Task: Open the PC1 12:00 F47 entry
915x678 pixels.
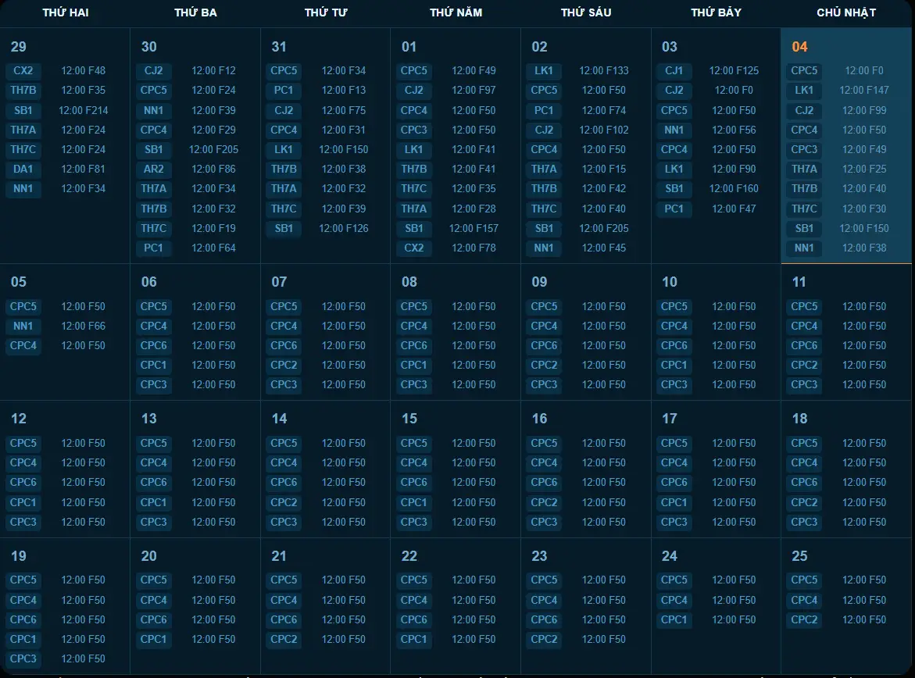Action: [x=734, y=209]
